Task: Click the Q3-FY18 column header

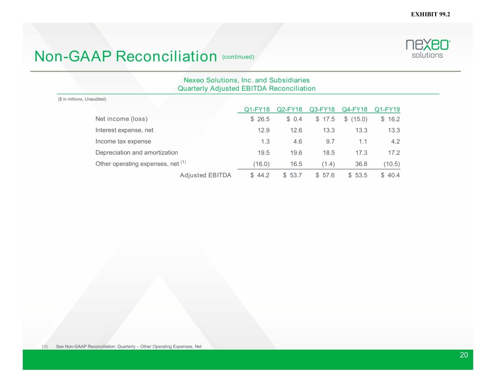Action: 321,110
